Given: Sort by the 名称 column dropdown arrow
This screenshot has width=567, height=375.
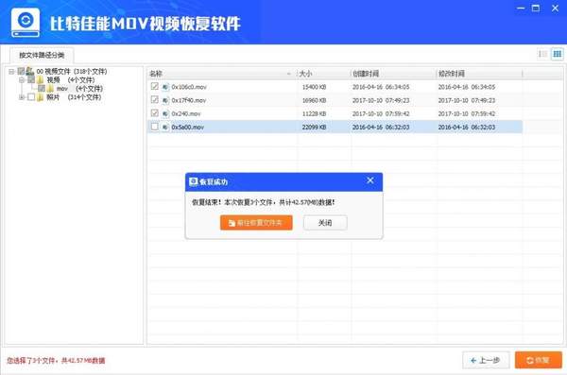Looking at the screenshot, I should [288, 74].
